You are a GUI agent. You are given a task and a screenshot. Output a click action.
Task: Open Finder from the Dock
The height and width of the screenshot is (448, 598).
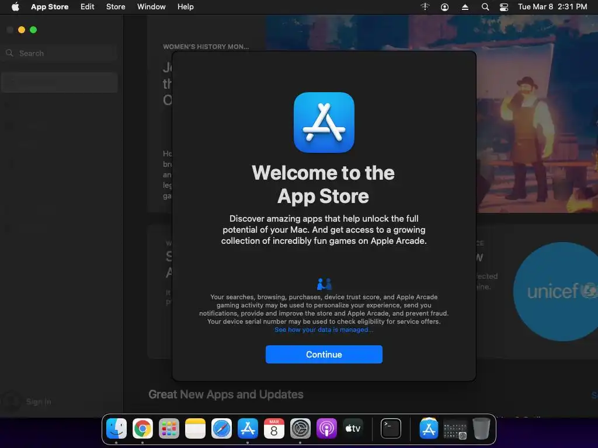(x=116, y=429)
